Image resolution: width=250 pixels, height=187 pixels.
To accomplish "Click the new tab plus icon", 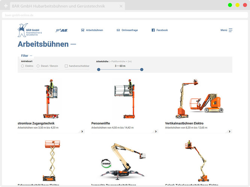I will coord(6,6).
